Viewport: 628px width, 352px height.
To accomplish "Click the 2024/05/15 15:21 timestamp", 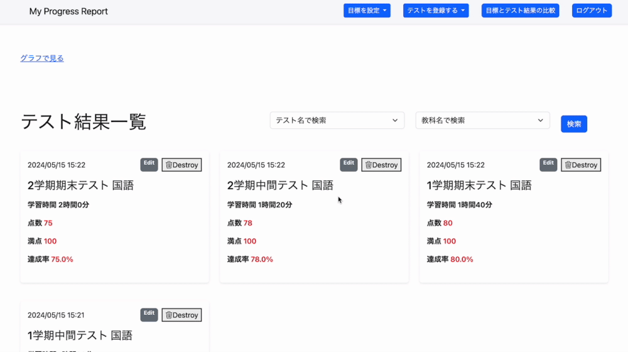I will [x=56, y=315].
